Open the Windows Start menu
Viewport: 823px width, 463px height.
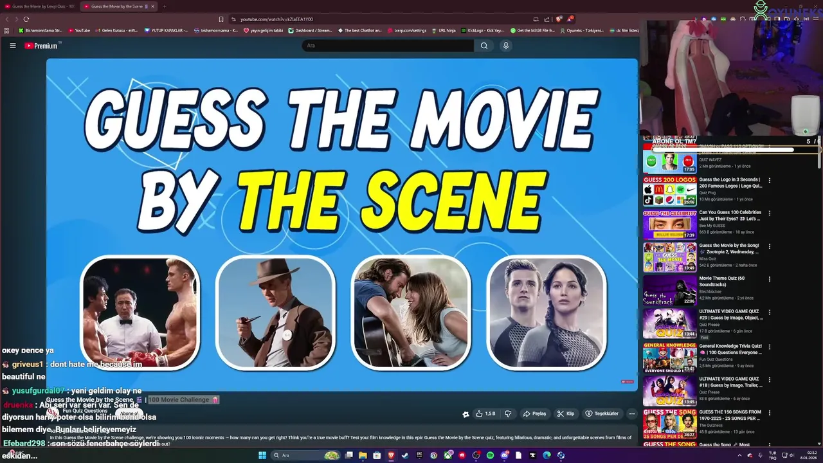click(262, 455)
